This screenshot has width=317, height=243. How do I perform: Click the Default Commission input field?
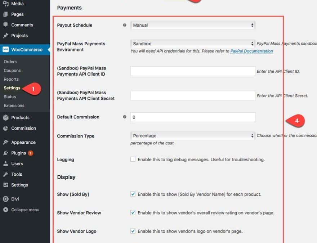193,117
